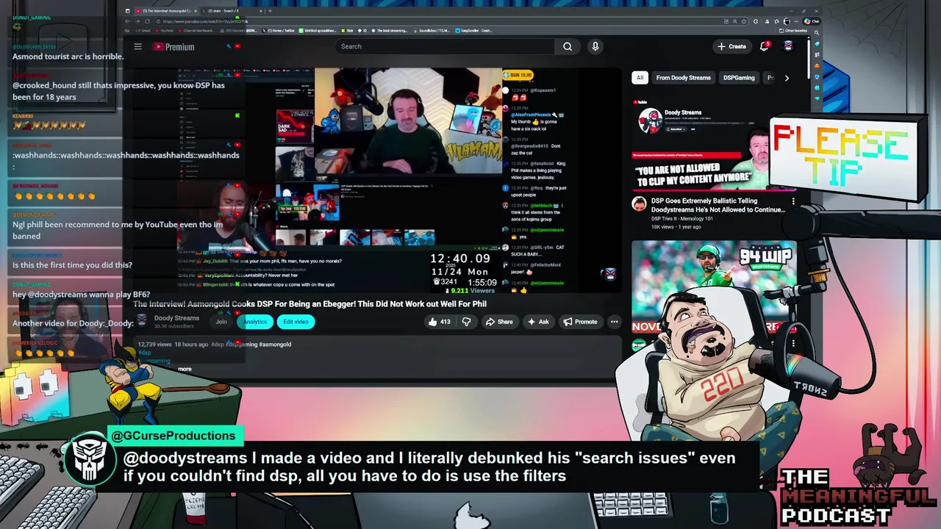Open browser Chat sidebar button
This screenshot has width=941, height=529.
(x=812, y=21)
